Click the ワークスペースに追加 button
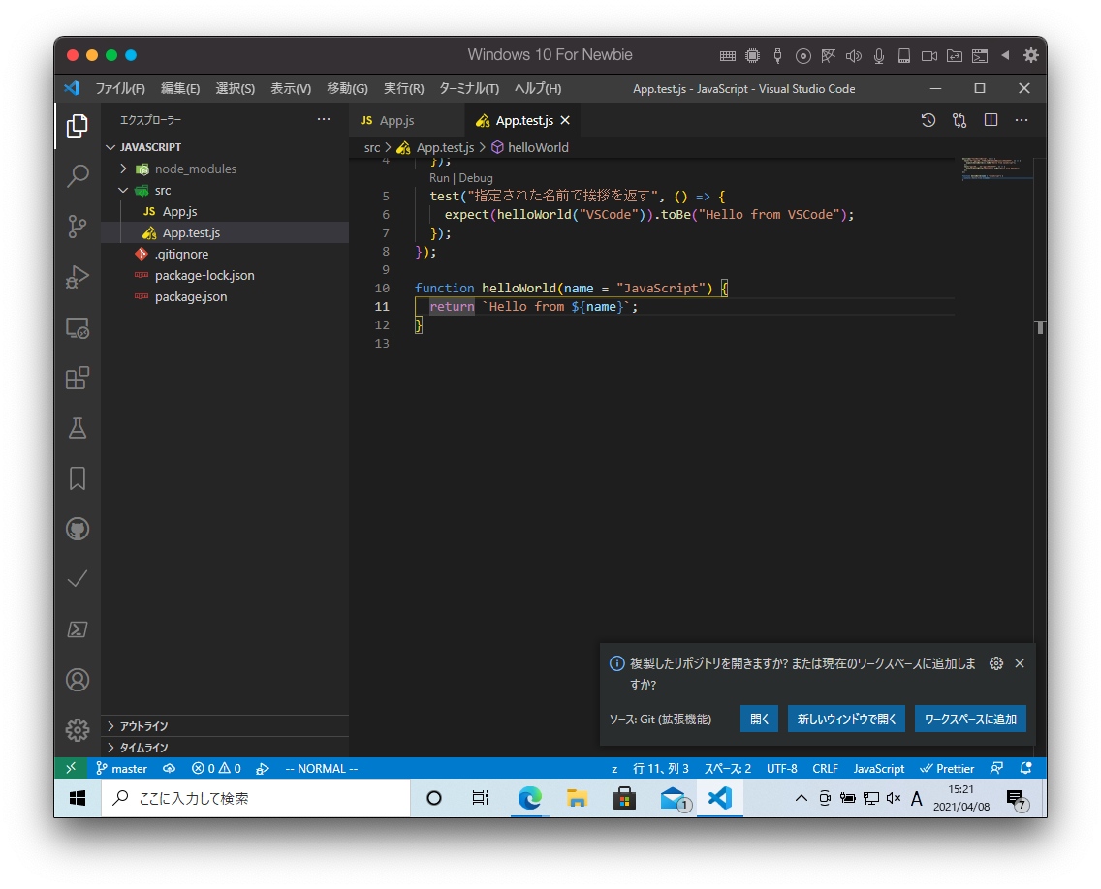Image resolution: width=1101 pixels, height=889 pixels. [x=969, y=719]
